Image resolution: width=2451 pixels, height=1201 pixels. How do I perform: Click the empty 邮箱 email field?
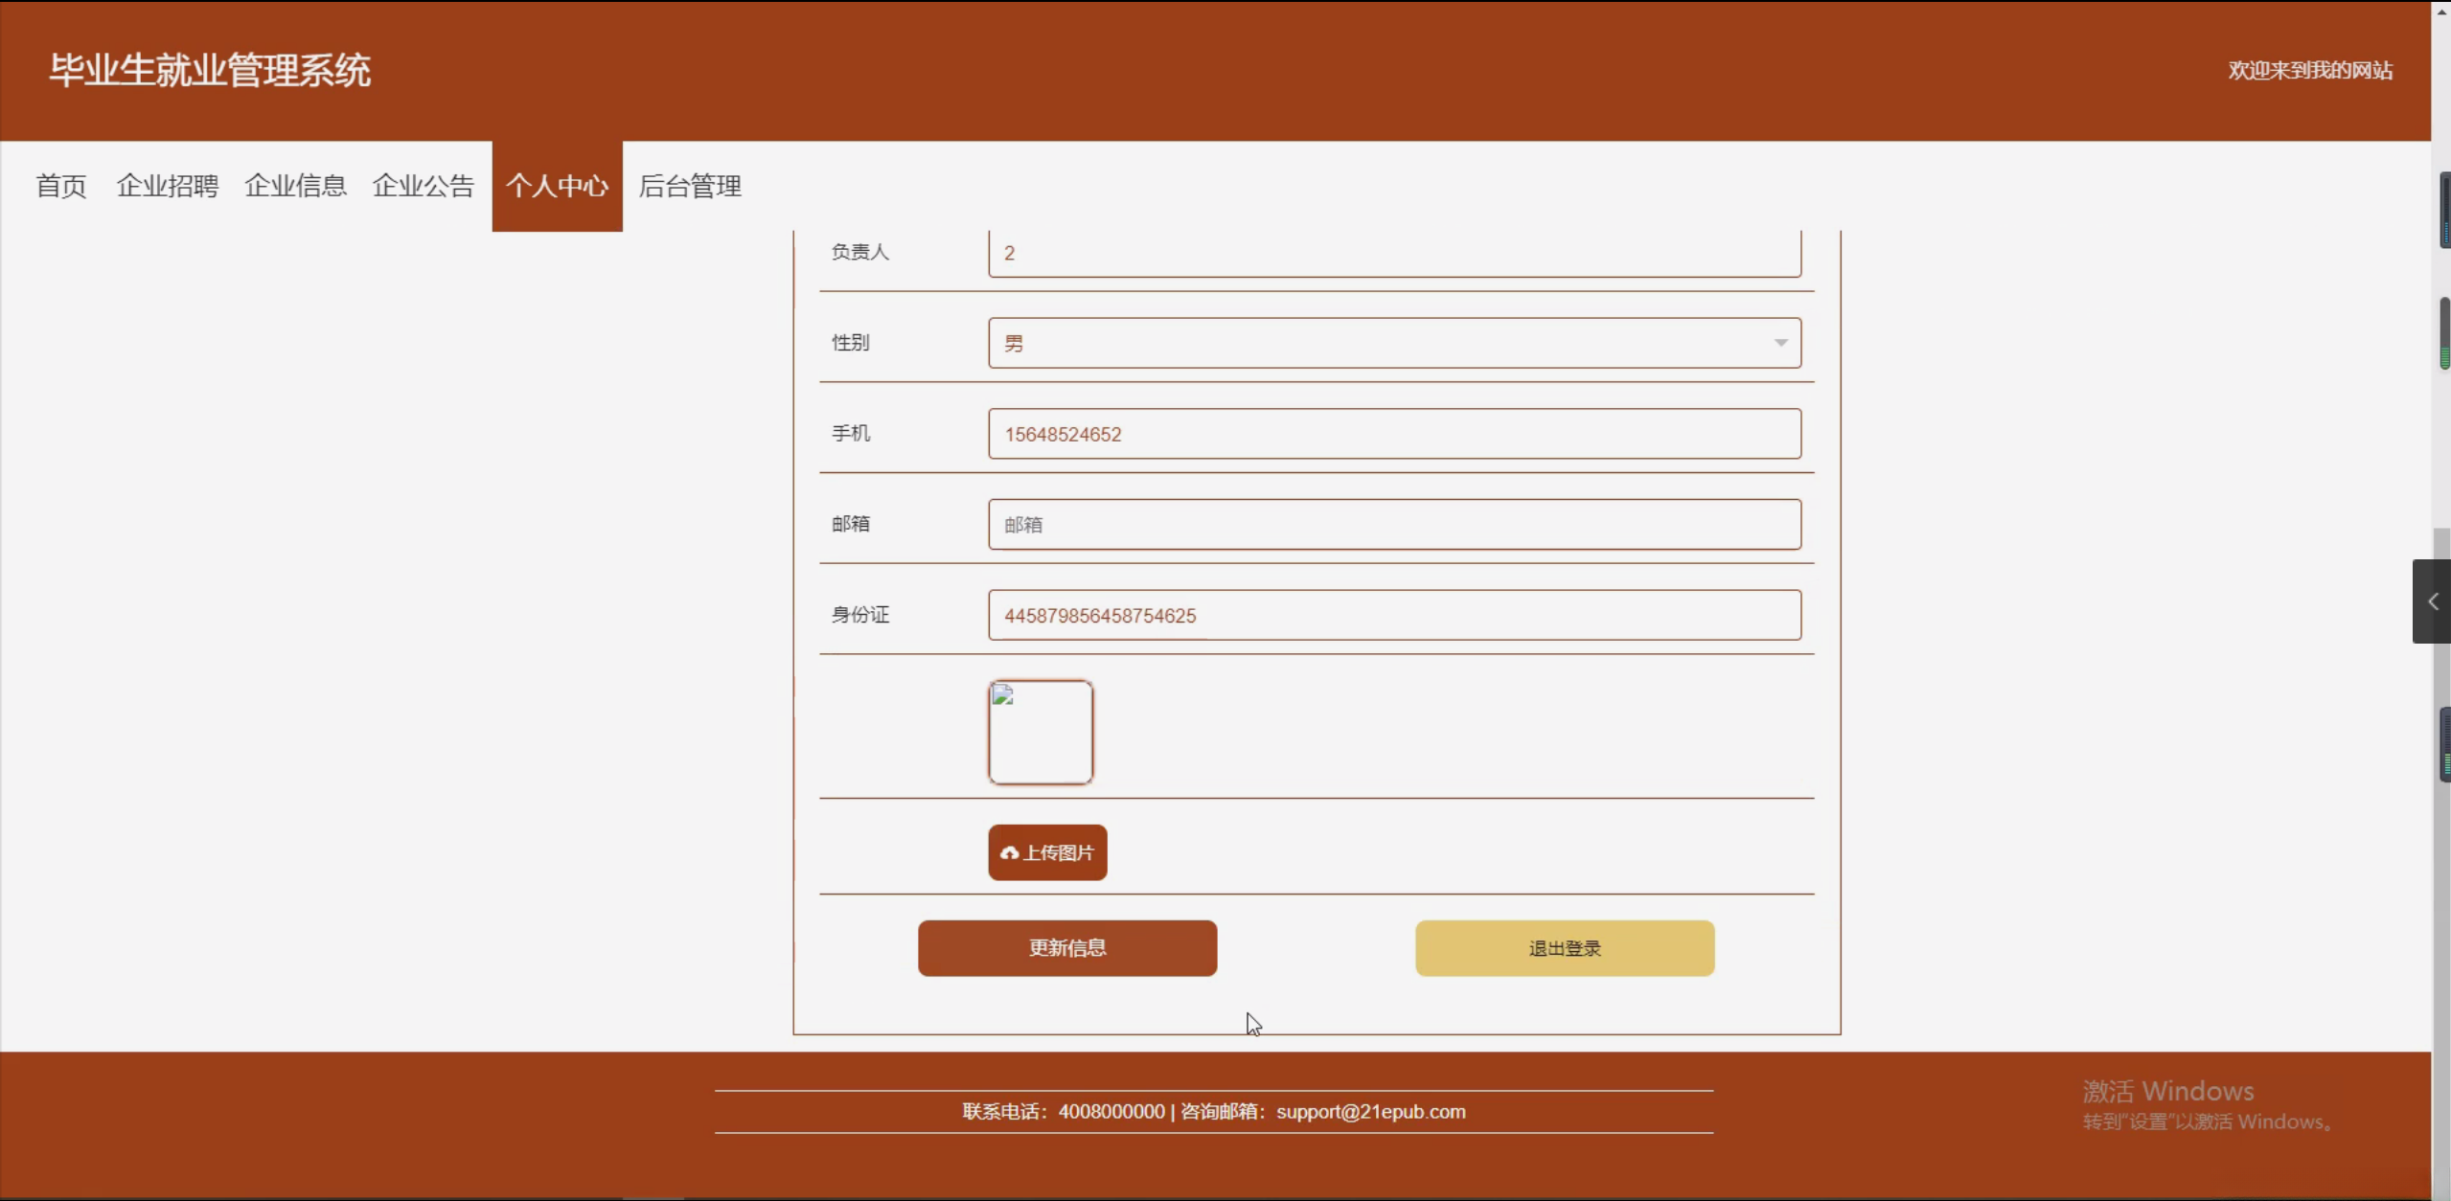(x=1394, y=524)
